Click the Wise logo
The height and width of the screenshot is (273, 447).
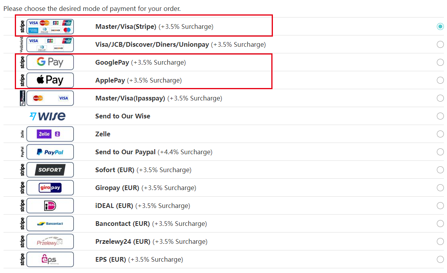(47, 116)
